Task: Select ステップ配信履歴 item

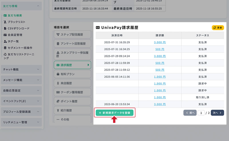Action: click(72, 35)
